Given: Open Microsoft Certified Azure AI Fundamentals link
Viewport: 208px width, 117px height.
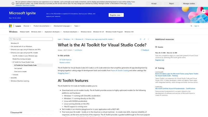Looking at the screenshot, I should point(175,88).
